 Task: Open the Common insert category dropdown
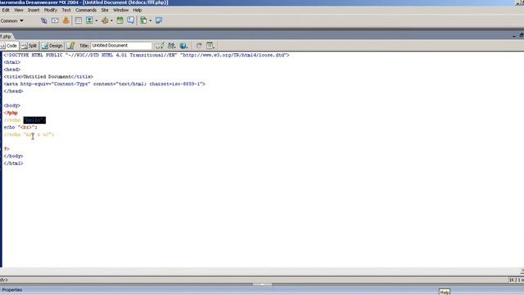click(12, 20)
